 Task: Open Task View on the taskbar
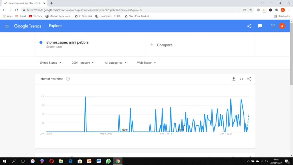point(23,161)
